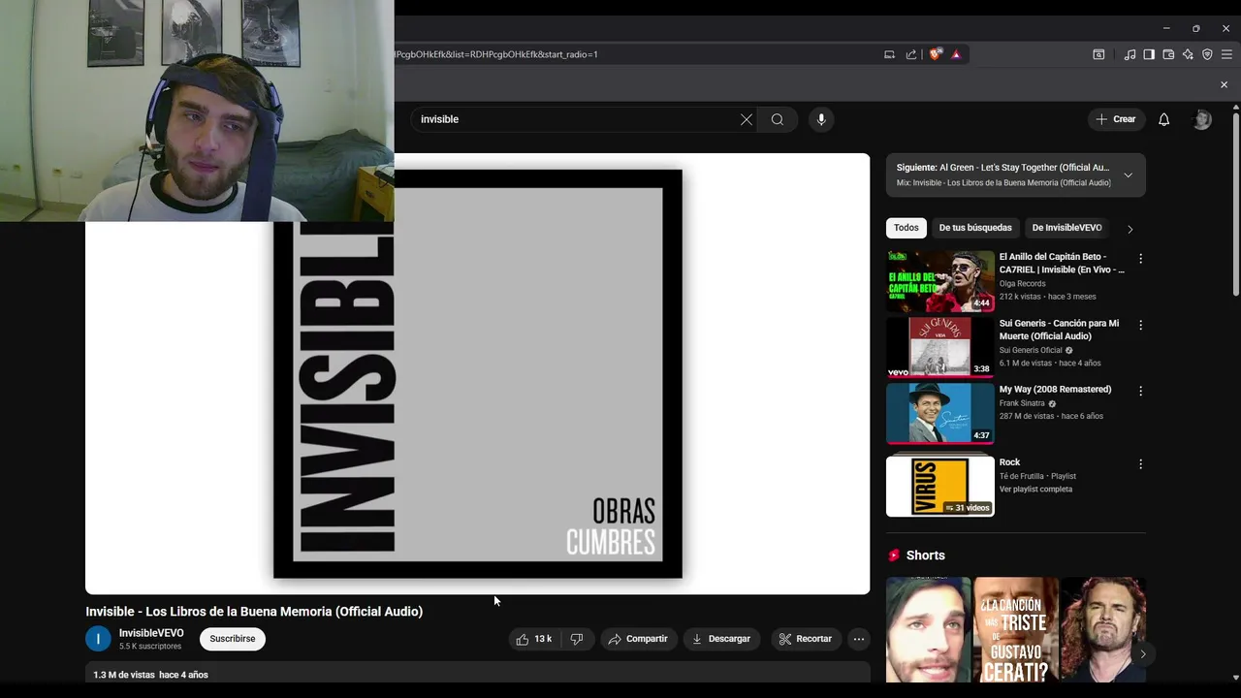Show next Shorts with the arrow
The image size is (1241, 698).
[1142, 653]
